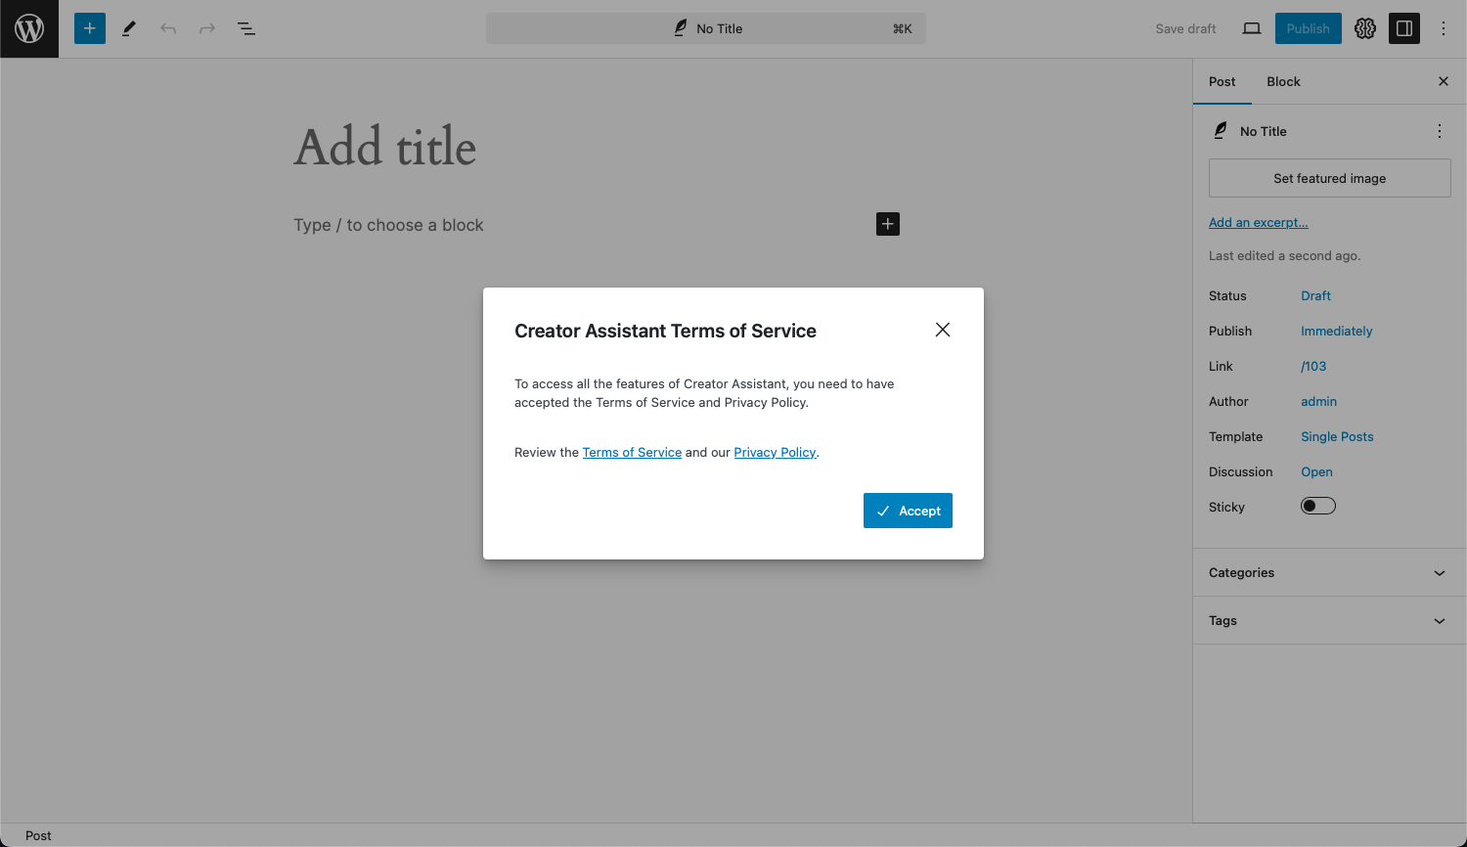Publish the post
1467x847 pixels.
pos(1309,28)
